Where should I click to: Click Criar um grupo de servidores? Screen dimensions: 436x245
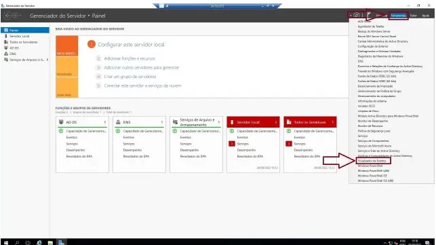click(x=130, y=77)
